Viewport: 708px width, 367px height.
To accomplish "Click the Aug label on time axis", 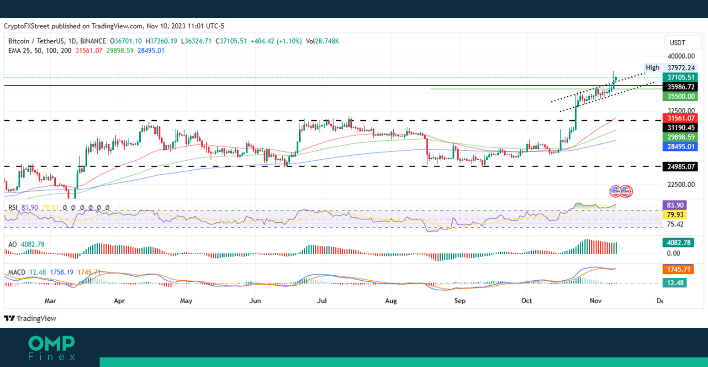I will [x=391, y=301].
